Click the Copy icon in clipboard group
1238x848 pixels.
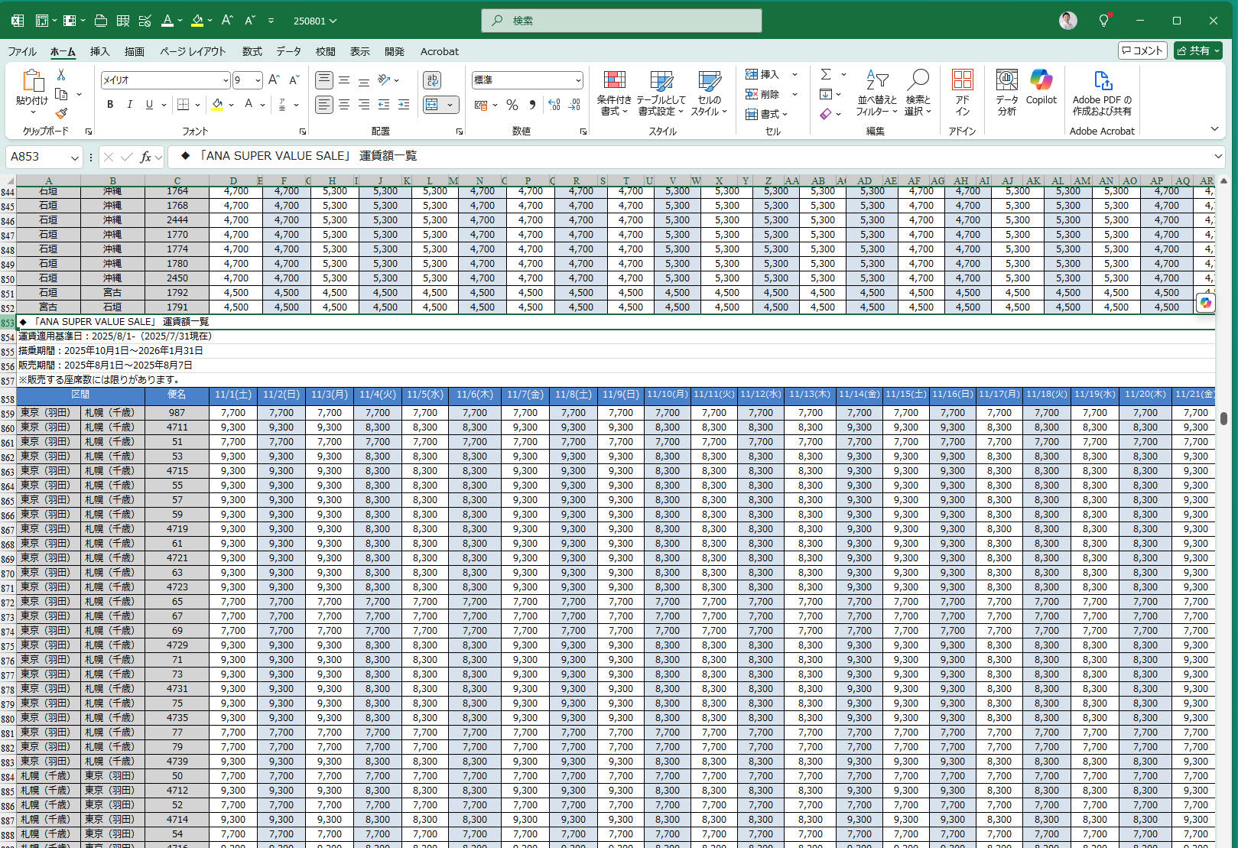coord(62,94)
